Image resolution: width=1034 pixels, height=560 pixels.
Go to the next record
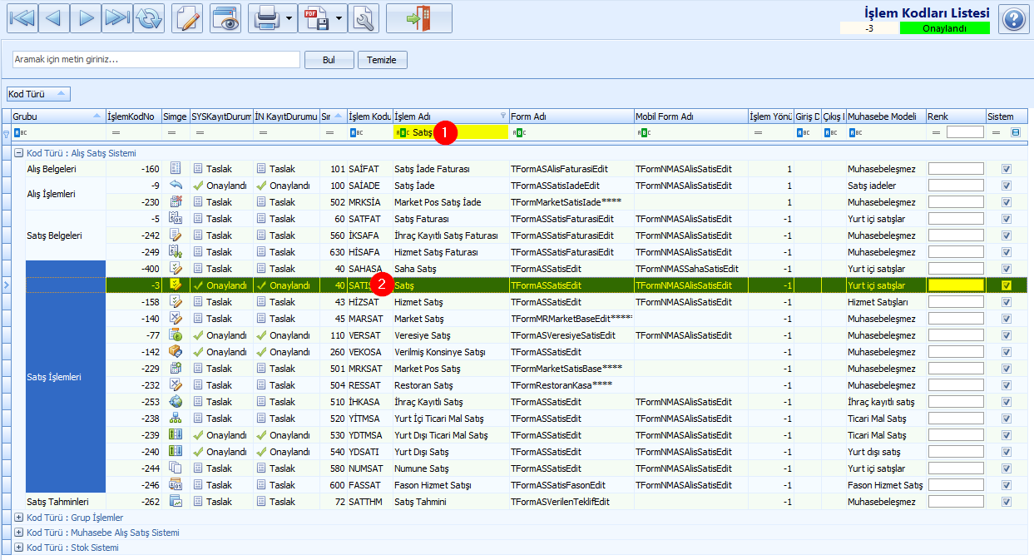tap(86, 18)
